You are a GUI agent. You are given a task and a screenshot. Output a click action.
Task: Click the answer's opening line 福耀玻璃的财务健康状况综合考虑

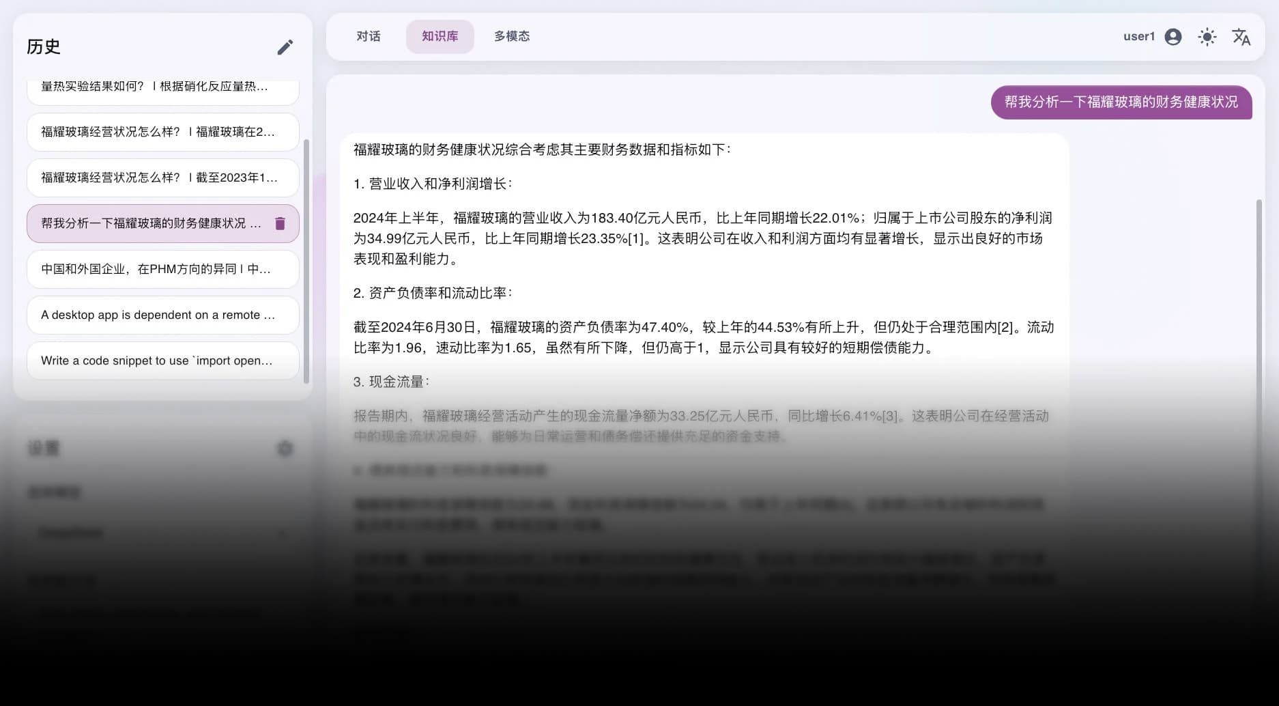click(x=542, y=150)
